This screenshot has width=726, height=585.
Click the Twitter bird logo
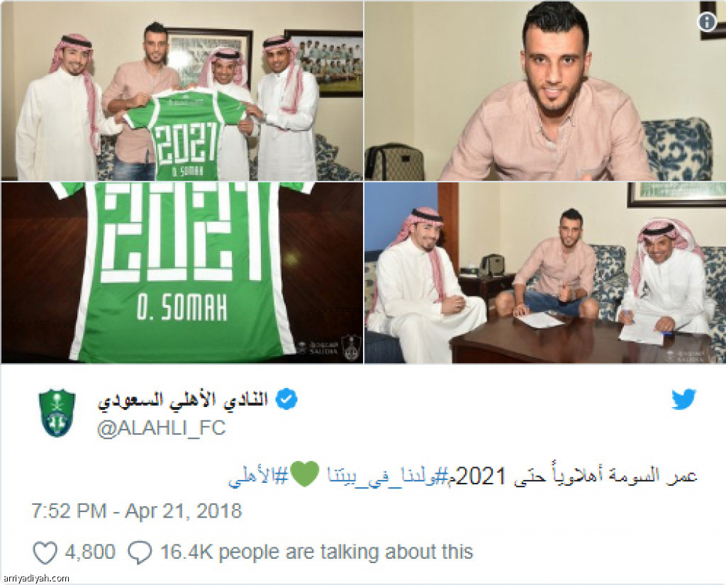[684, 399]
